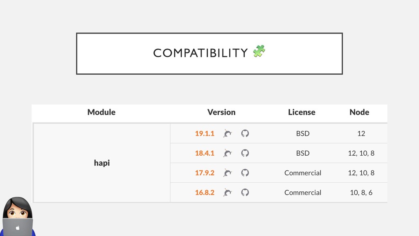Click the green puzzle piece emoji

click(x=259, y=51)
